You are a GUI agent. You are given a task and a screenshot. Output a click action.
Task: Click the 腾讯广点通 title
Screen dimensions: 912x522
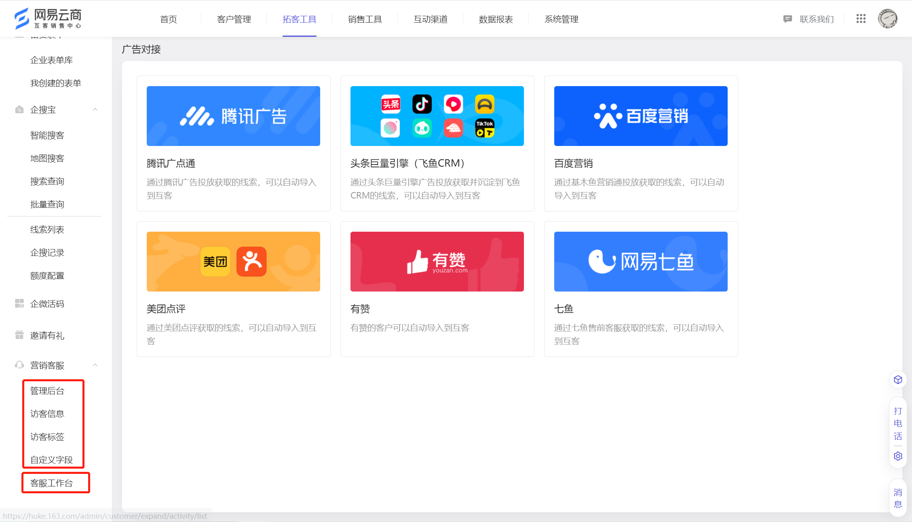[171, 163]
